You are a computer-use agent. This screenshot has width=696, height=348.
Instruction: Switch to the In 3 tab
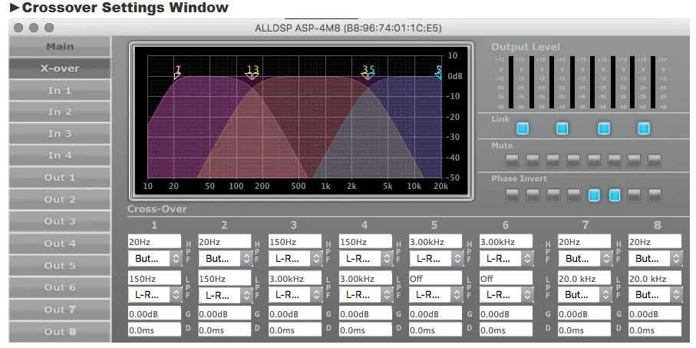point(60,134)
